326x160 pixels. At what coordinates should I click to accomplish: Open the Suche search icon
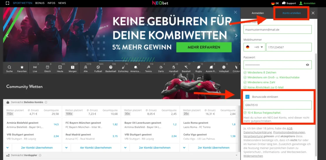tap(9, 67)
